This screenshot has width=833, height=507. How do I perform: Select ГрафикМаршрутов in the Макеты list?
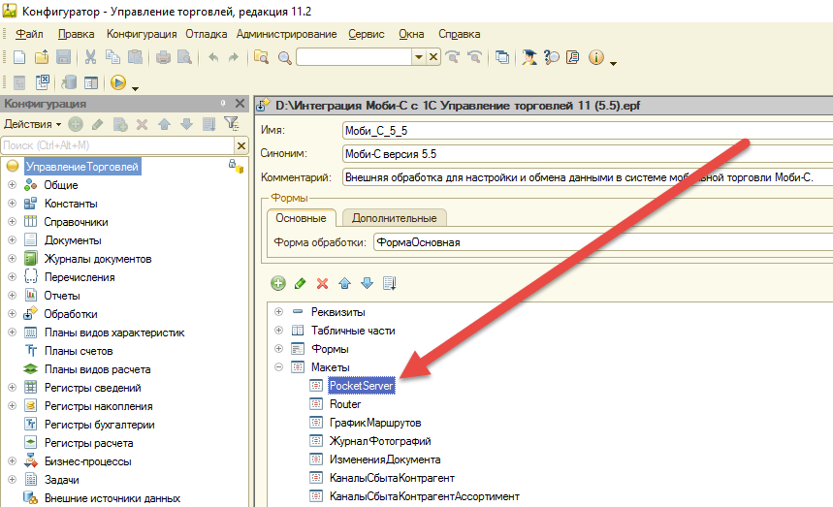375,423
